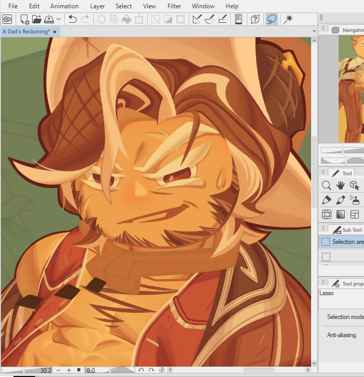This screenshot has height=377, width=364.
Task: Click the Fill bucket toolbar icon
Action: click(127, 19)
